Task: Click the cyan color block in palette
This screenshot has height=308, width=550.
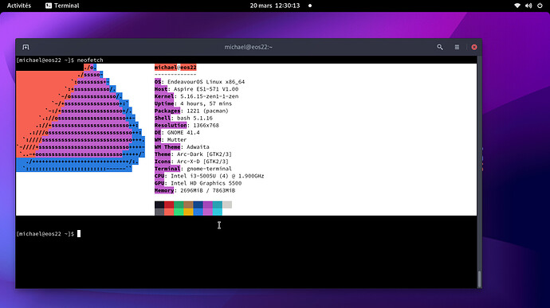Action: (x=217, y=205)
